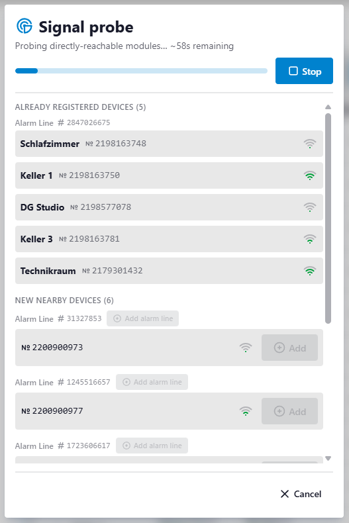Click Keller 3's signal strength icon
349x523 pixels.
coord(310,239)
